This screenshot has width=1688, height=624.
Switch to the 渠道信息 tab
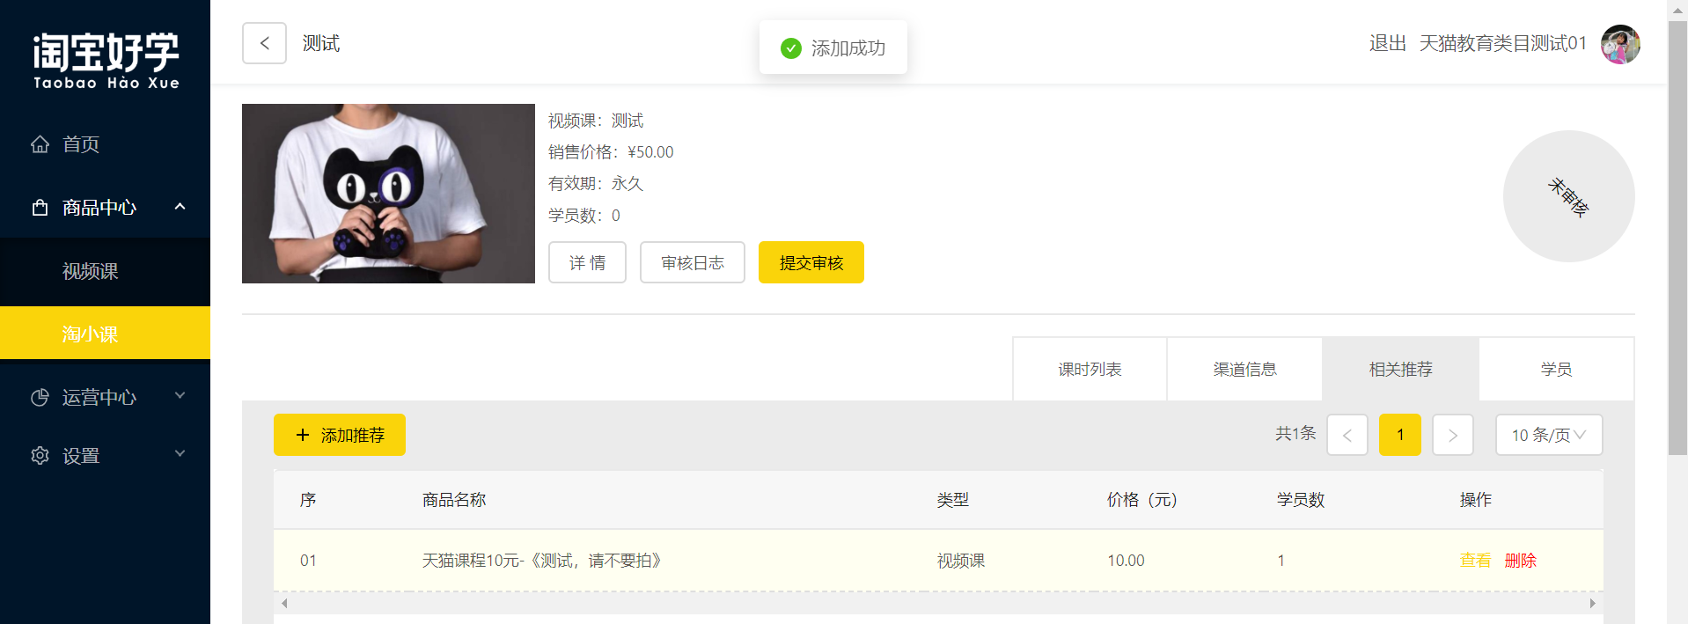pyautogui.click(x=1244, y=370)
